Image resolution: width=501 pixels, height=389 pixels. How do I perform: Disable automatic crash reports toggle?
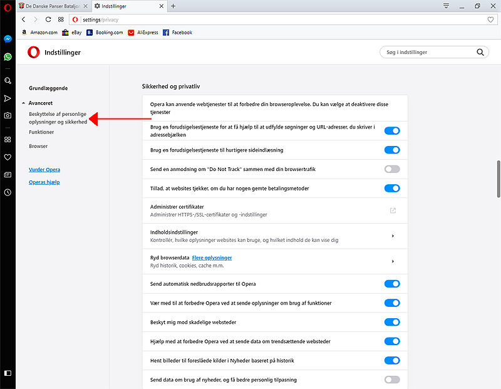tap(391, 284)
